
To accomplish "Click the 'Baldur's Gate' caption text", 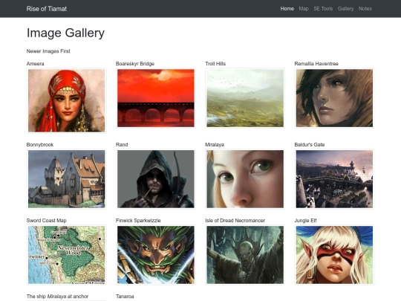I will tap(310, 145).
